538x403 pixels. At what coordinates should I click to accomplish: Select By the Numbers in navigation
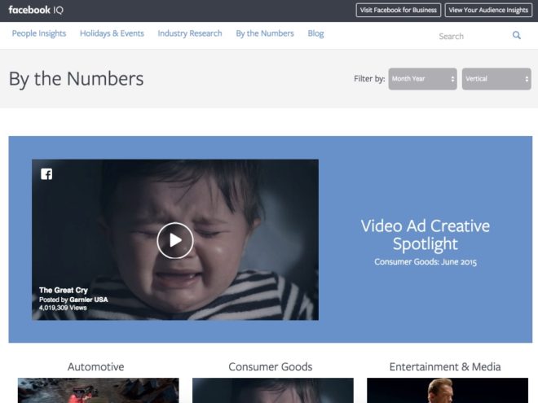click(265, 33)
